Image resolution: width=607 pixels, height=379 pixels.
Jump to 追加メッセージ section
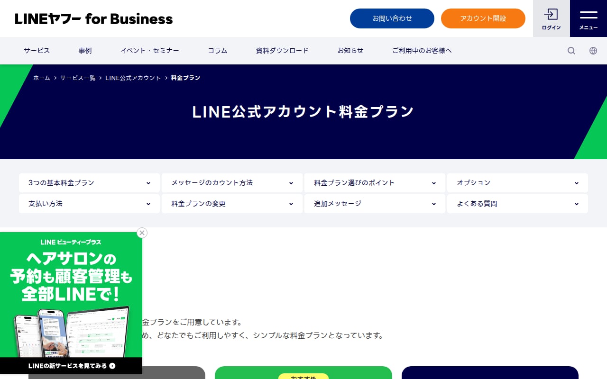coord(375,204)
